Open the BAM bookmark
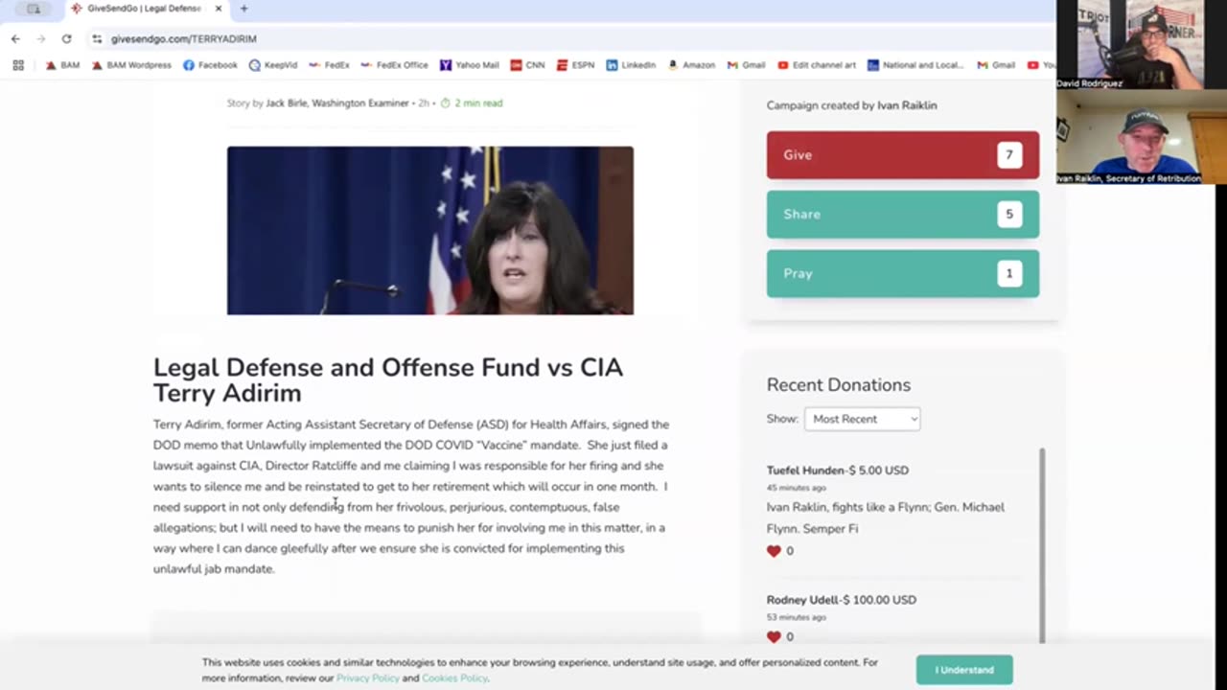 pyautogui.click(x=63, y=65)
